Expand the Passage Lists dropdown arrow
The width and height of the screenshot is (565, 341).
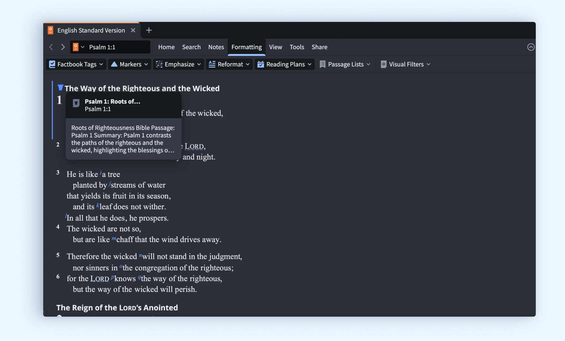[x=369, y=64]
